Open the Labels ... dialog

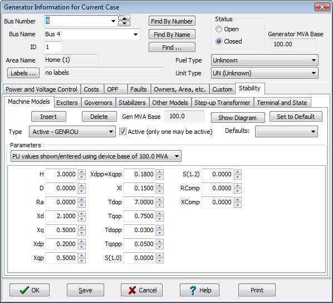tap(23, 73)
